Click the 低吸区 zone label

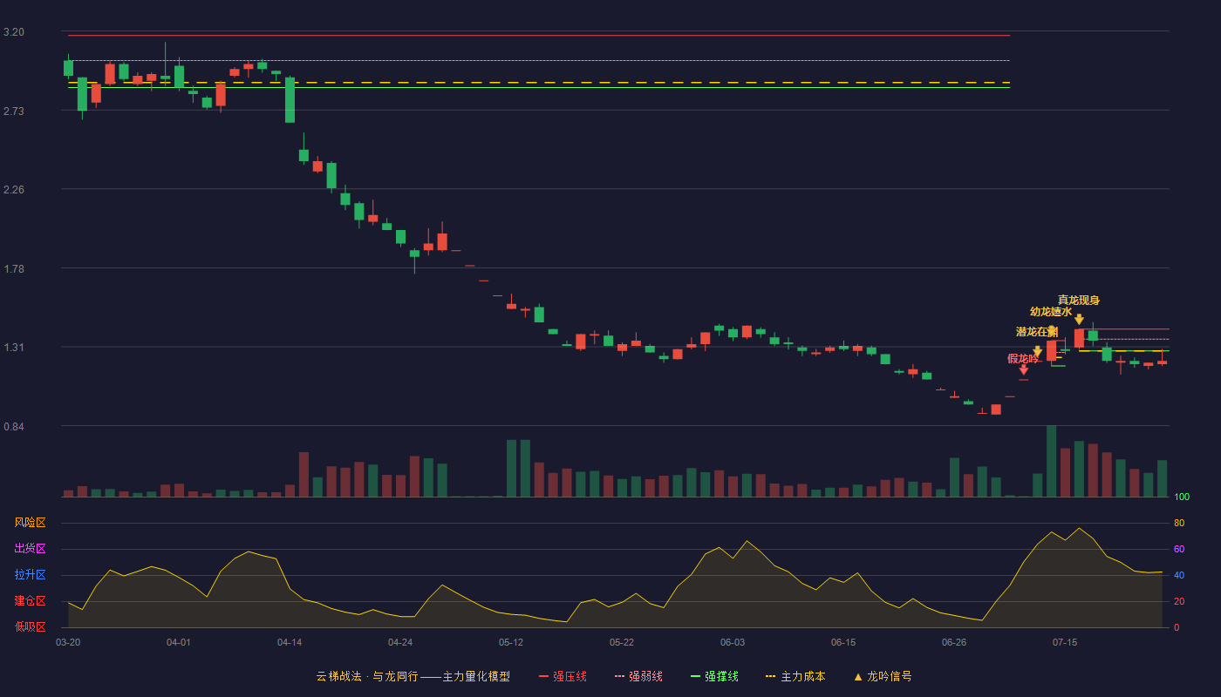[30, 626]
